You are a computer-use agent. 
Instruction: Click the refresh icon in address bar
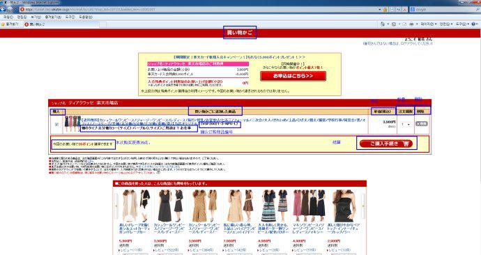tap(398, 10)
